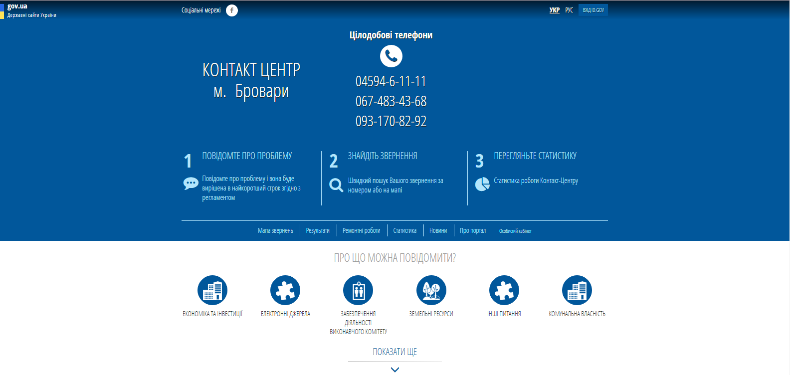Switch language to РУС

click(x=569, y=10)
